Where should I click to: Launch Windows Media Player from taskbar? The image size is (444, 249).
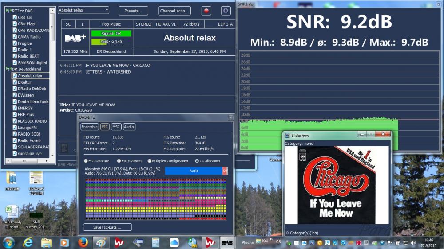pos(64,243)
